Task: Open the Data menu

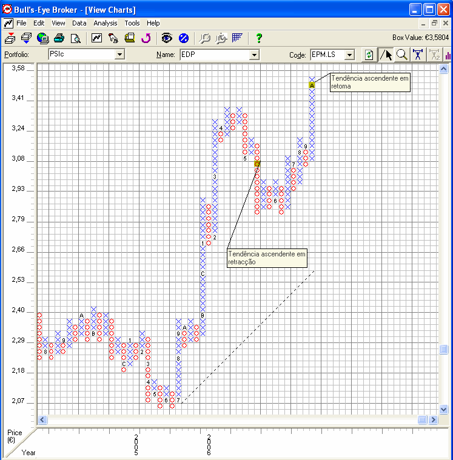Action: click(x=79, y=23)
